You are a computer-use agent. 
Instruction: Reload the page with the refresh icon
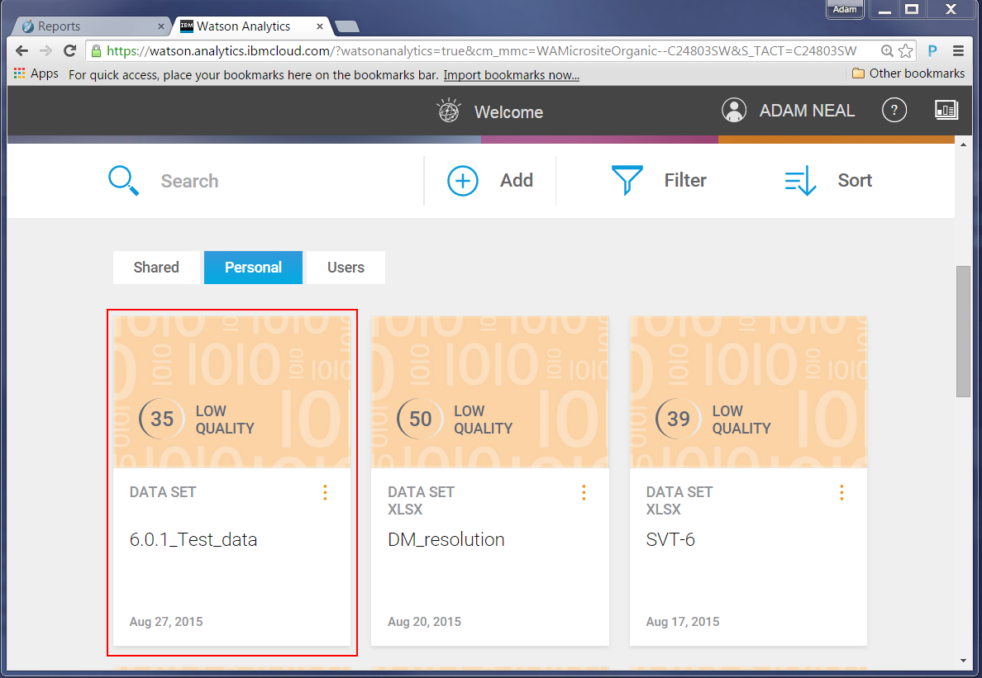point(70,50)
